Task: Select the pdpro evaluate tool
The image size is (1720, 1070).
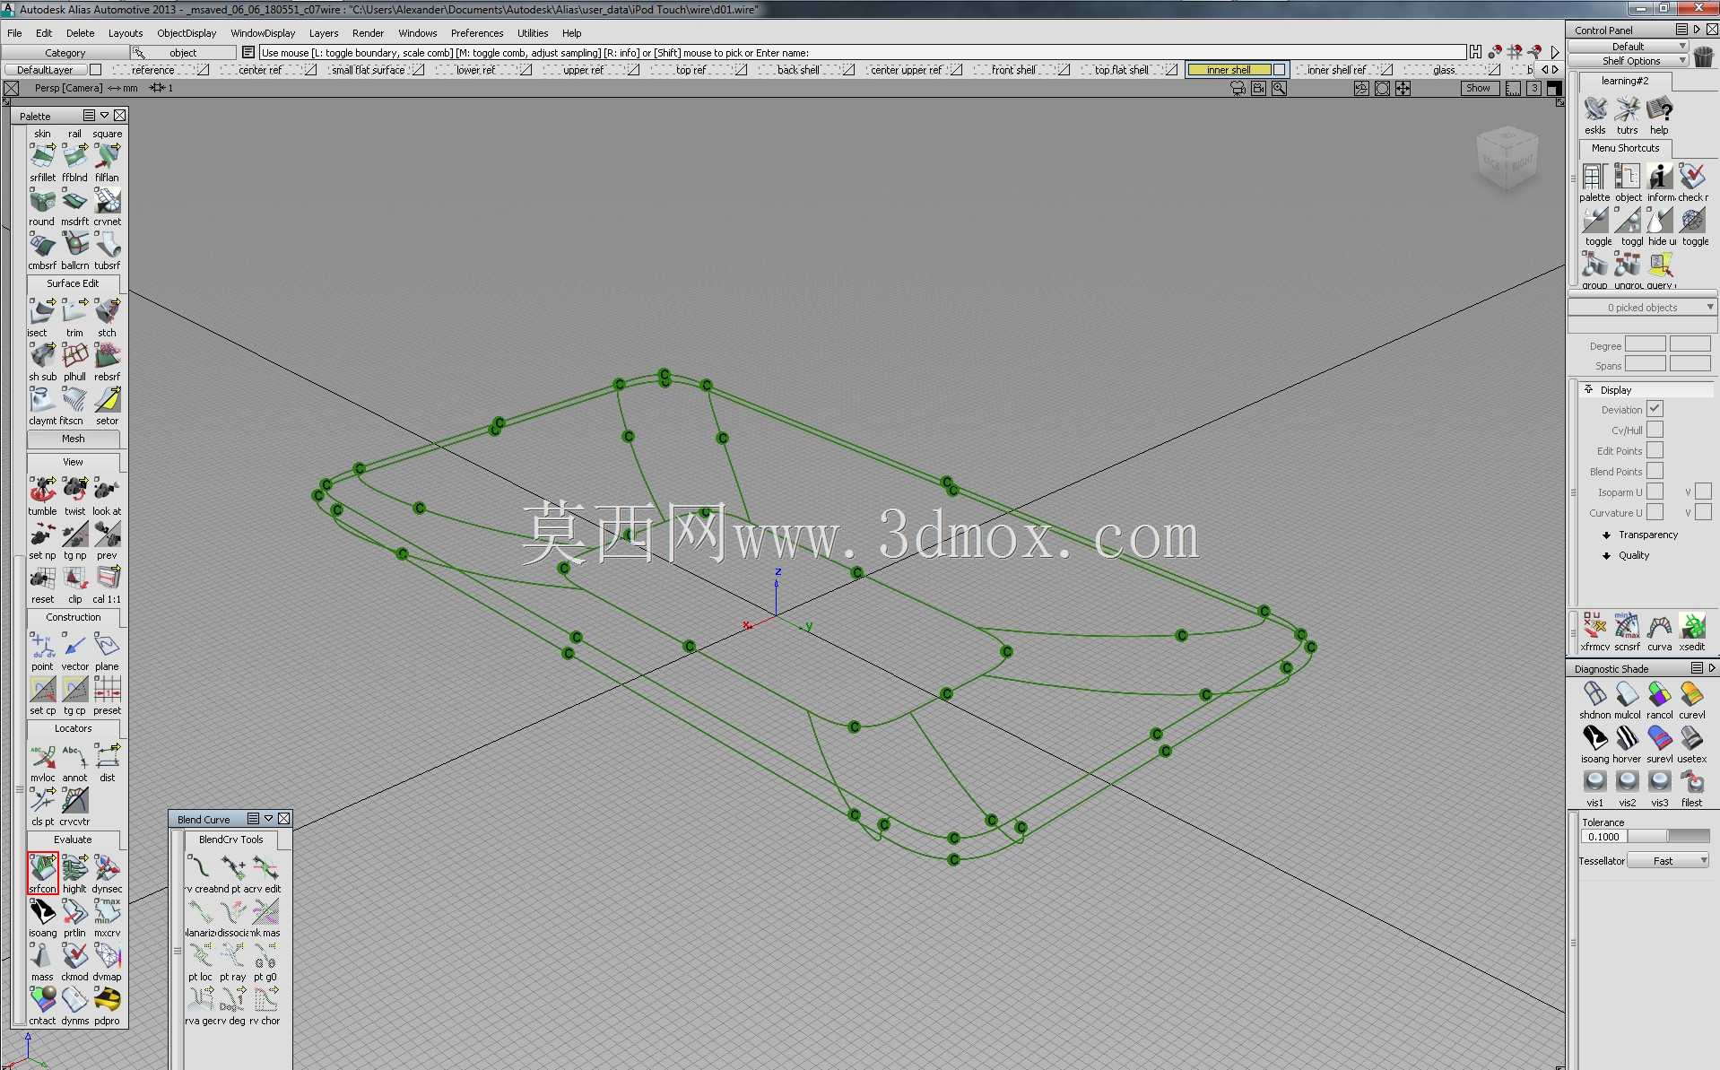Action: pyautogui.click(x=107, y=1000)
